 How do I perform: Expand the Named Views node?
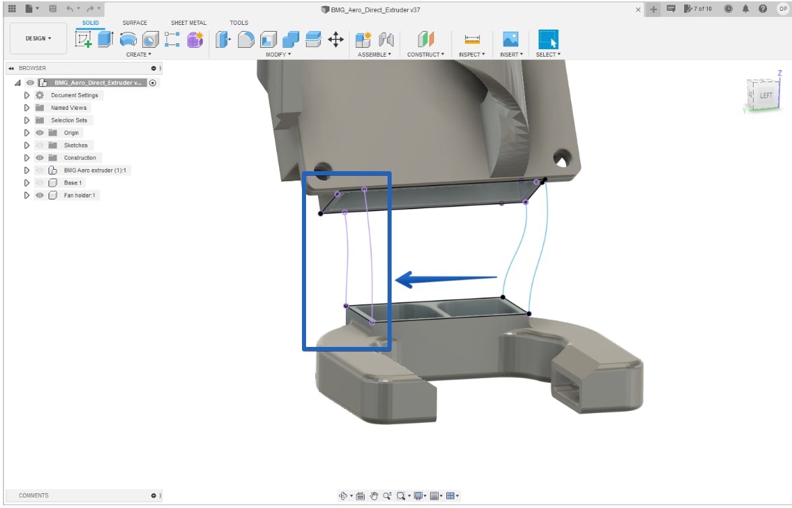click(x=27, y=108)
